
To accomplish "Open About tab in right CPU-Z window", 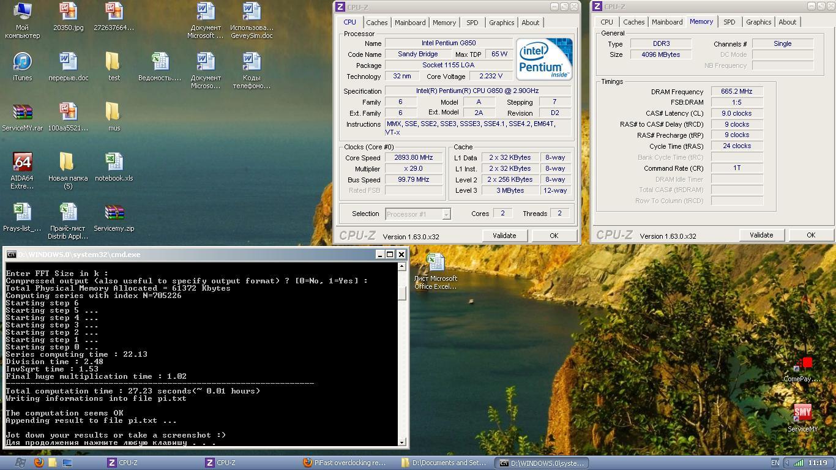I will (x=788, y=22).
